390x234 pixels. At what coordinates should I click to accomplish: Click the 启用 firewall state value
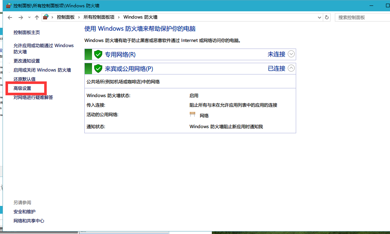[x=194, y=96]
